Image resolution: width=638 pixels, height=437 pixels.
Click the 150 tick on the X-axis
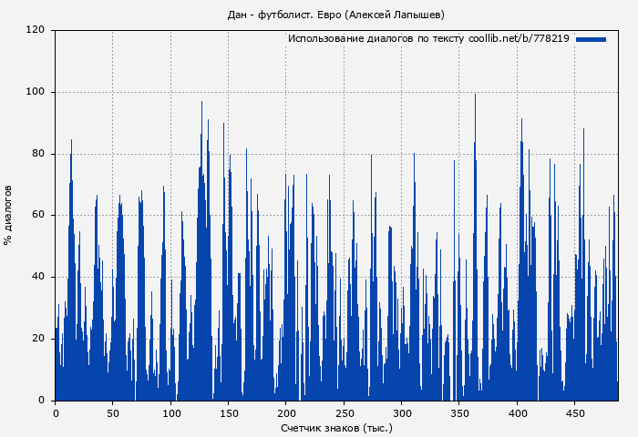click(x=228, y=412)
